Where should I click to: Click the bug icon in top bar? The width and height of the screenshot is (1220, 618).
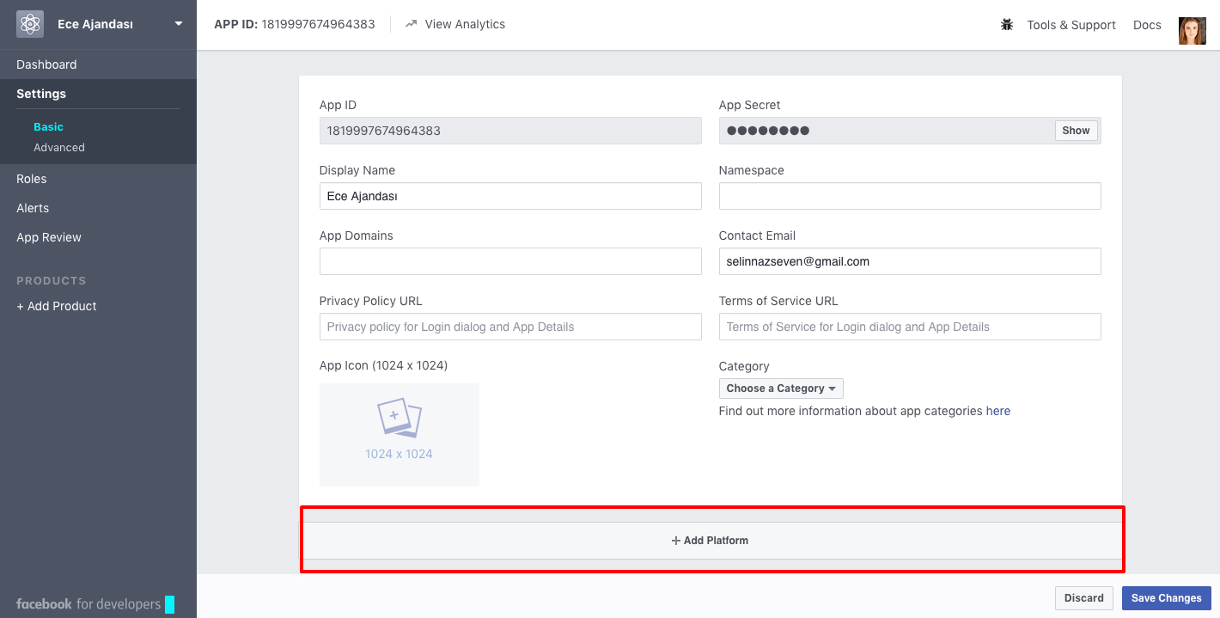tap(1007, 25)
